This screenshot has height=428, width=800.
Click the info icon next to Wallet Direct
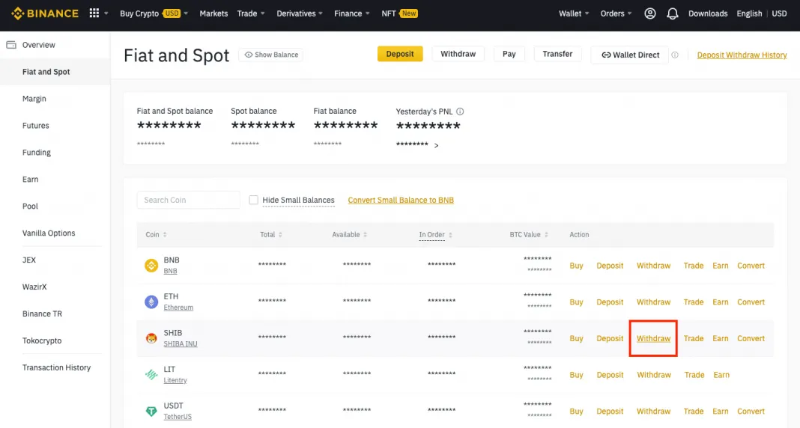674,55
